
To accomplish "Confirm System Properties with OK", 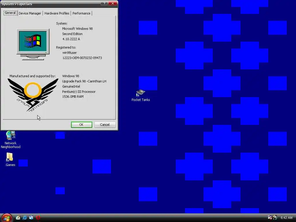I will 82,125.
